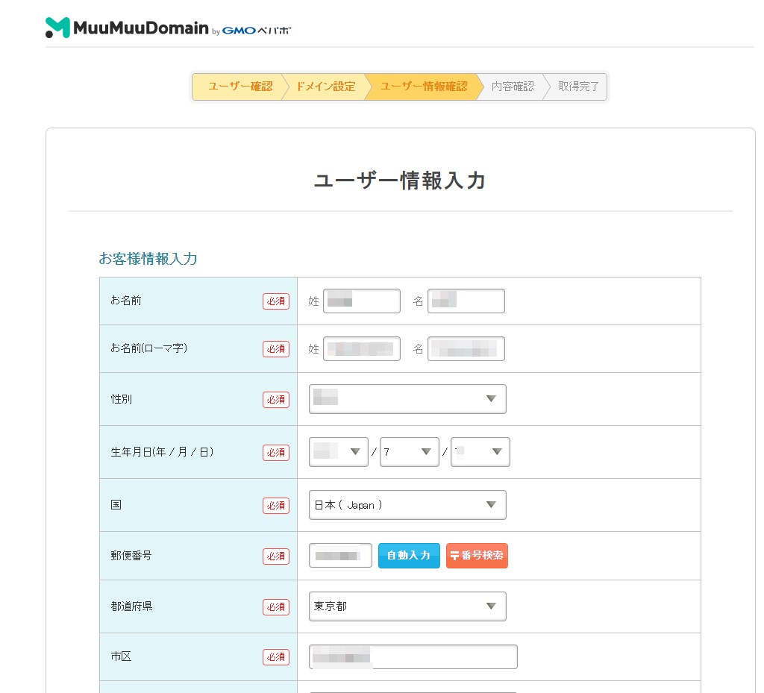Click the 取得完了 step
Screen dimensions: 764x693
pos(578,87)
